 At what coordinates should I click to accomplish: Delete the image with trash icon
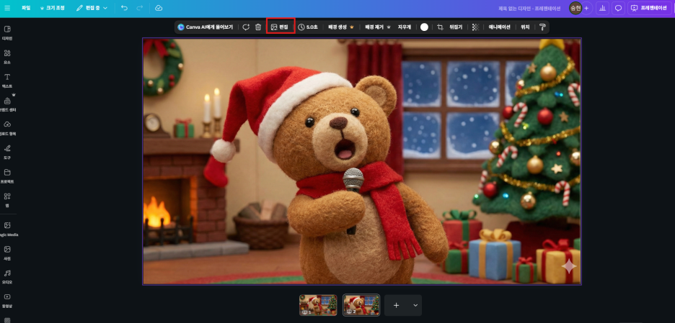click(x=258, y=27)
